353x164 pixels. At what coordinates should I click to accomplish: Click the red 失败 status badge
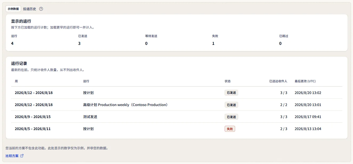[230, 129]
